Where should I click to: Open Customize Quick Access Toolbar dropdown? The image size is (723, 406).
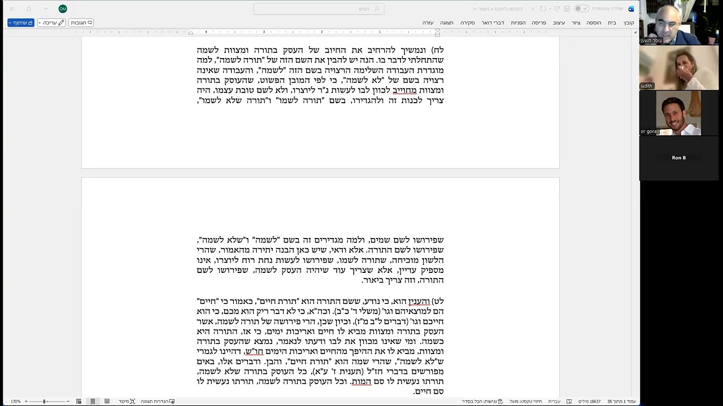click(533, 8)
